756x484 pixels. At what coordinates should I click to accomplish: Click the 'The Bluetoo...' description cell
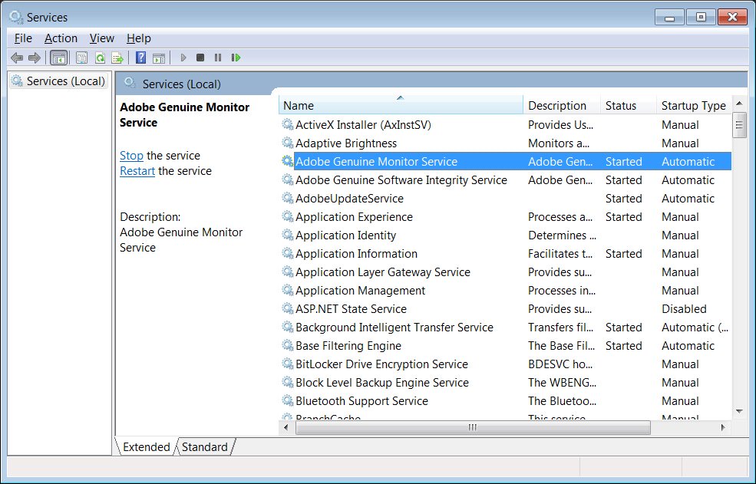click(x=562, y=400)
